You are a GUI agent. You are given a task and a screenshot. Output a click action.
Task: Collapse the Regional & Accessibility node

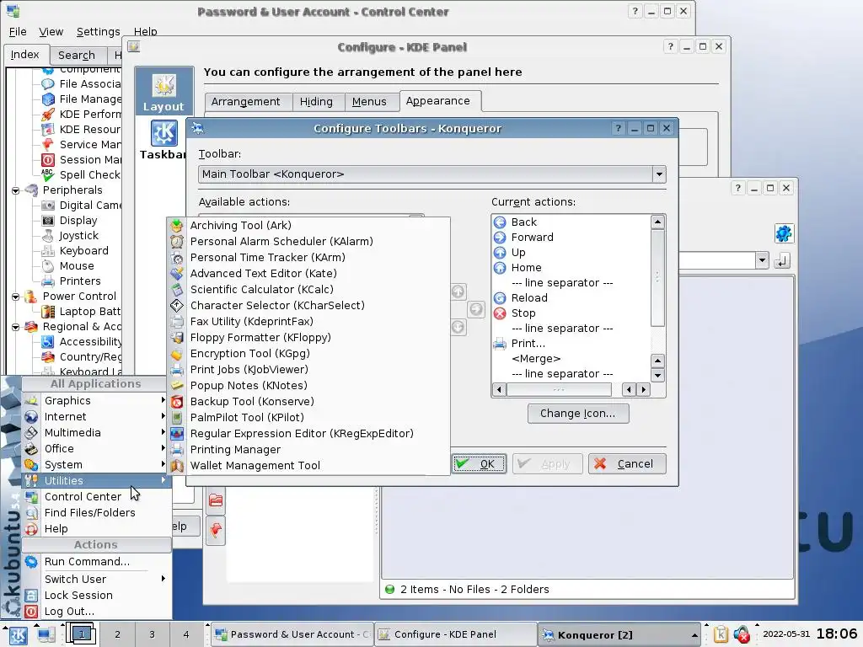pyautogui.click(x=15, y=327)
